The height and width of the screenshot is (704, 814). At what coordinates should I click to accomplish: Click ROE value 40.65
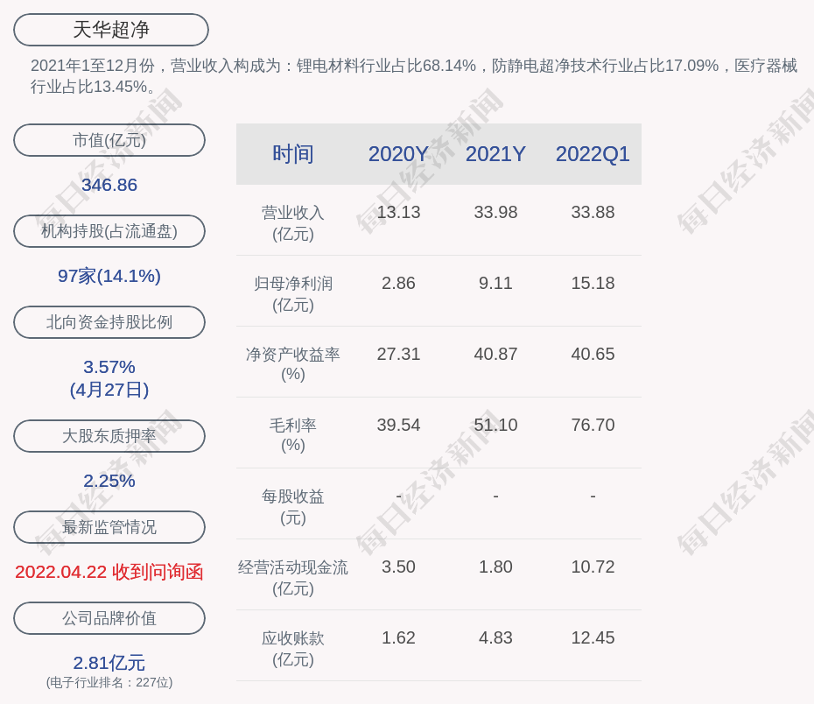coord(593,354)
